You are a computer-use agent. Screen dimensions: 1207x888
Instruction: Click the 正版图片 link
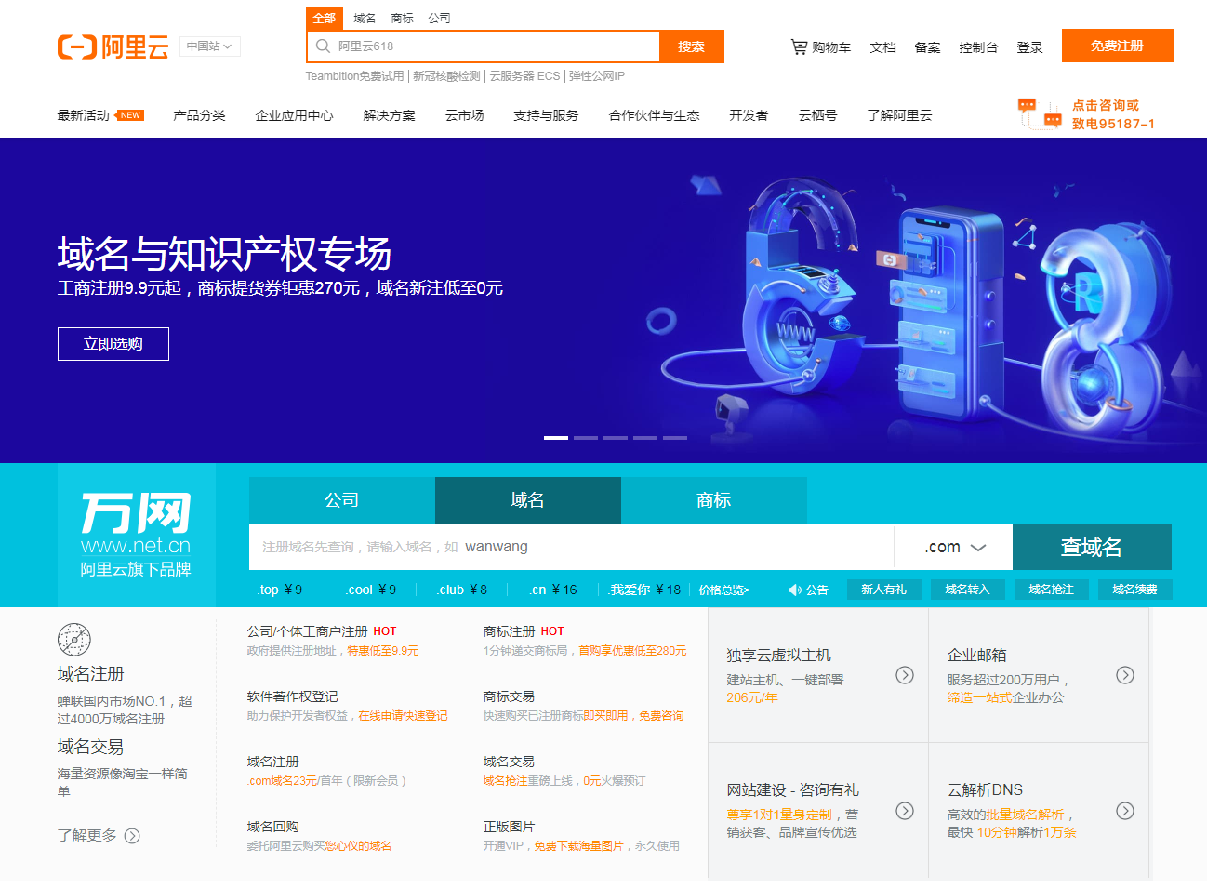[x=509, y=827]
